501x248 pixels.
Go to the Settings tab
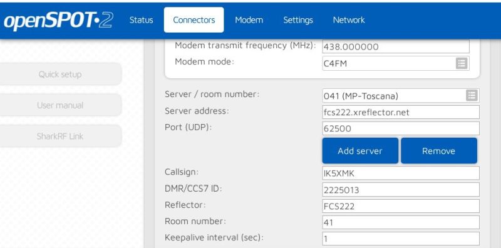pos(298,20)
